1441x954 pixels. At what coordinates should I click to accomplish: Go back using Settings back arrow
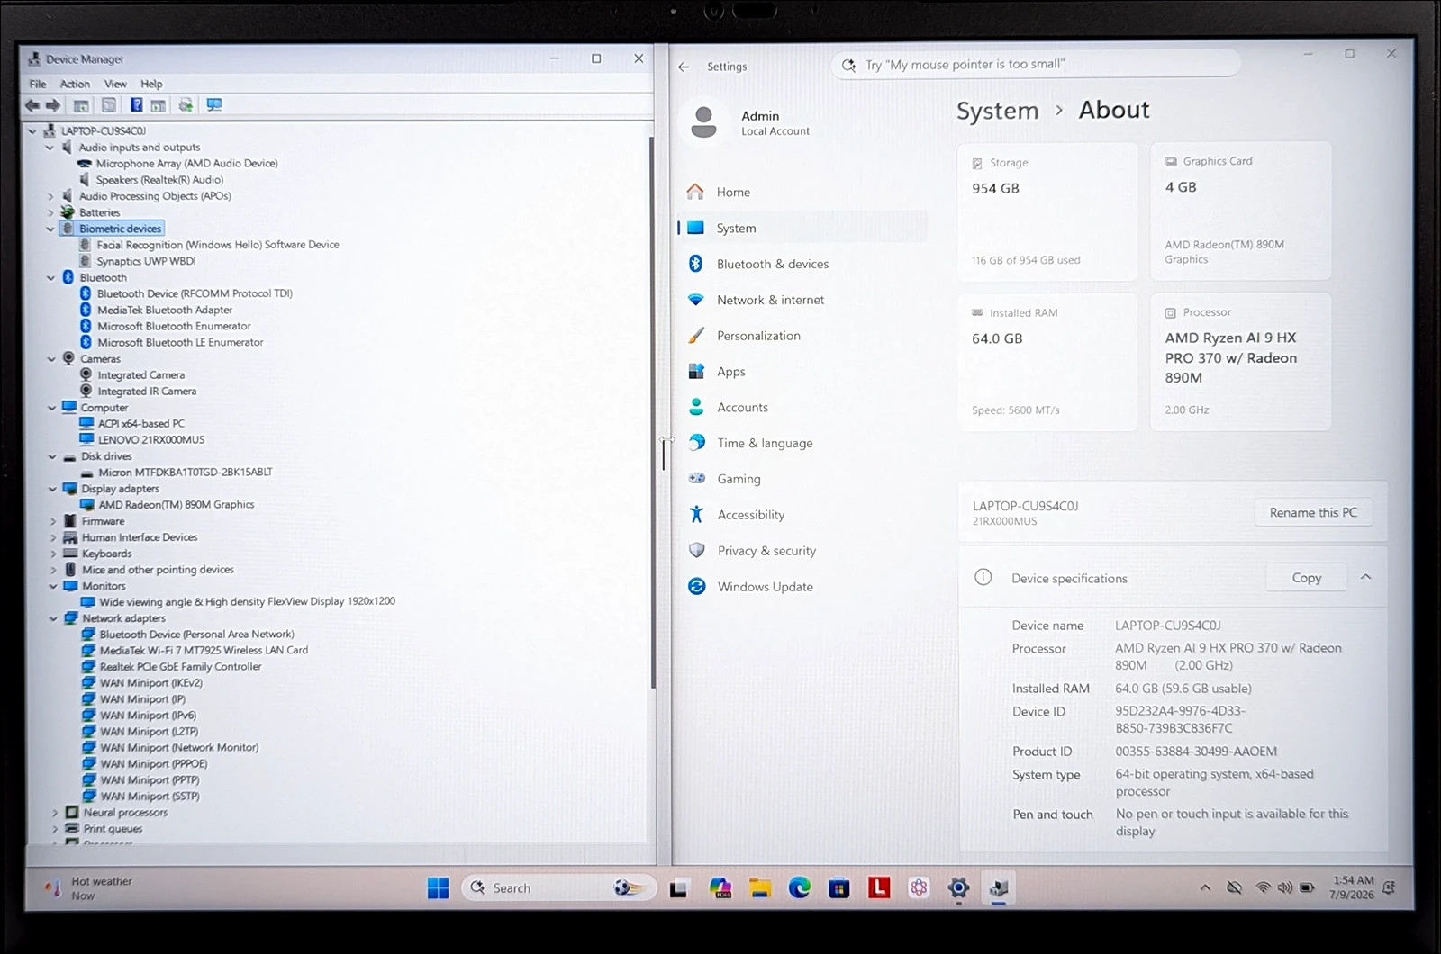coord(684,67)
